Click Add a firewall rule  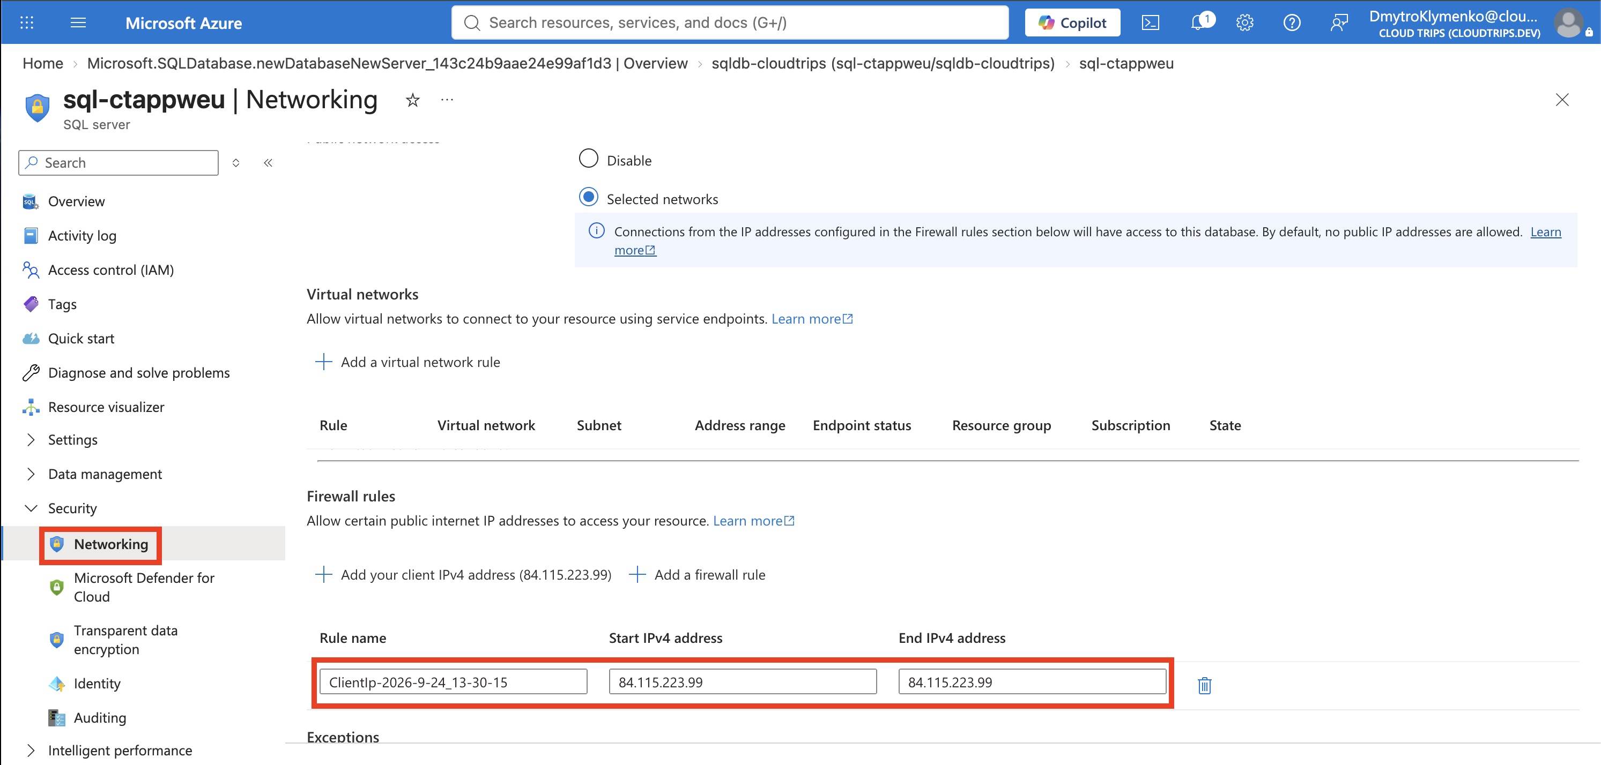tap(696, 575)
